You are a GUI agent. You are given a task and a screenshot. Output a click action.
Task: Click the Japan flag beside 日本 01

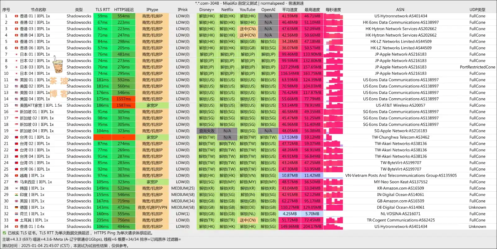[x=16, y=54]
